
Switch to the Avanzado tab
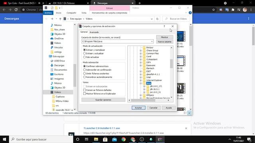(x=94, y=32)
